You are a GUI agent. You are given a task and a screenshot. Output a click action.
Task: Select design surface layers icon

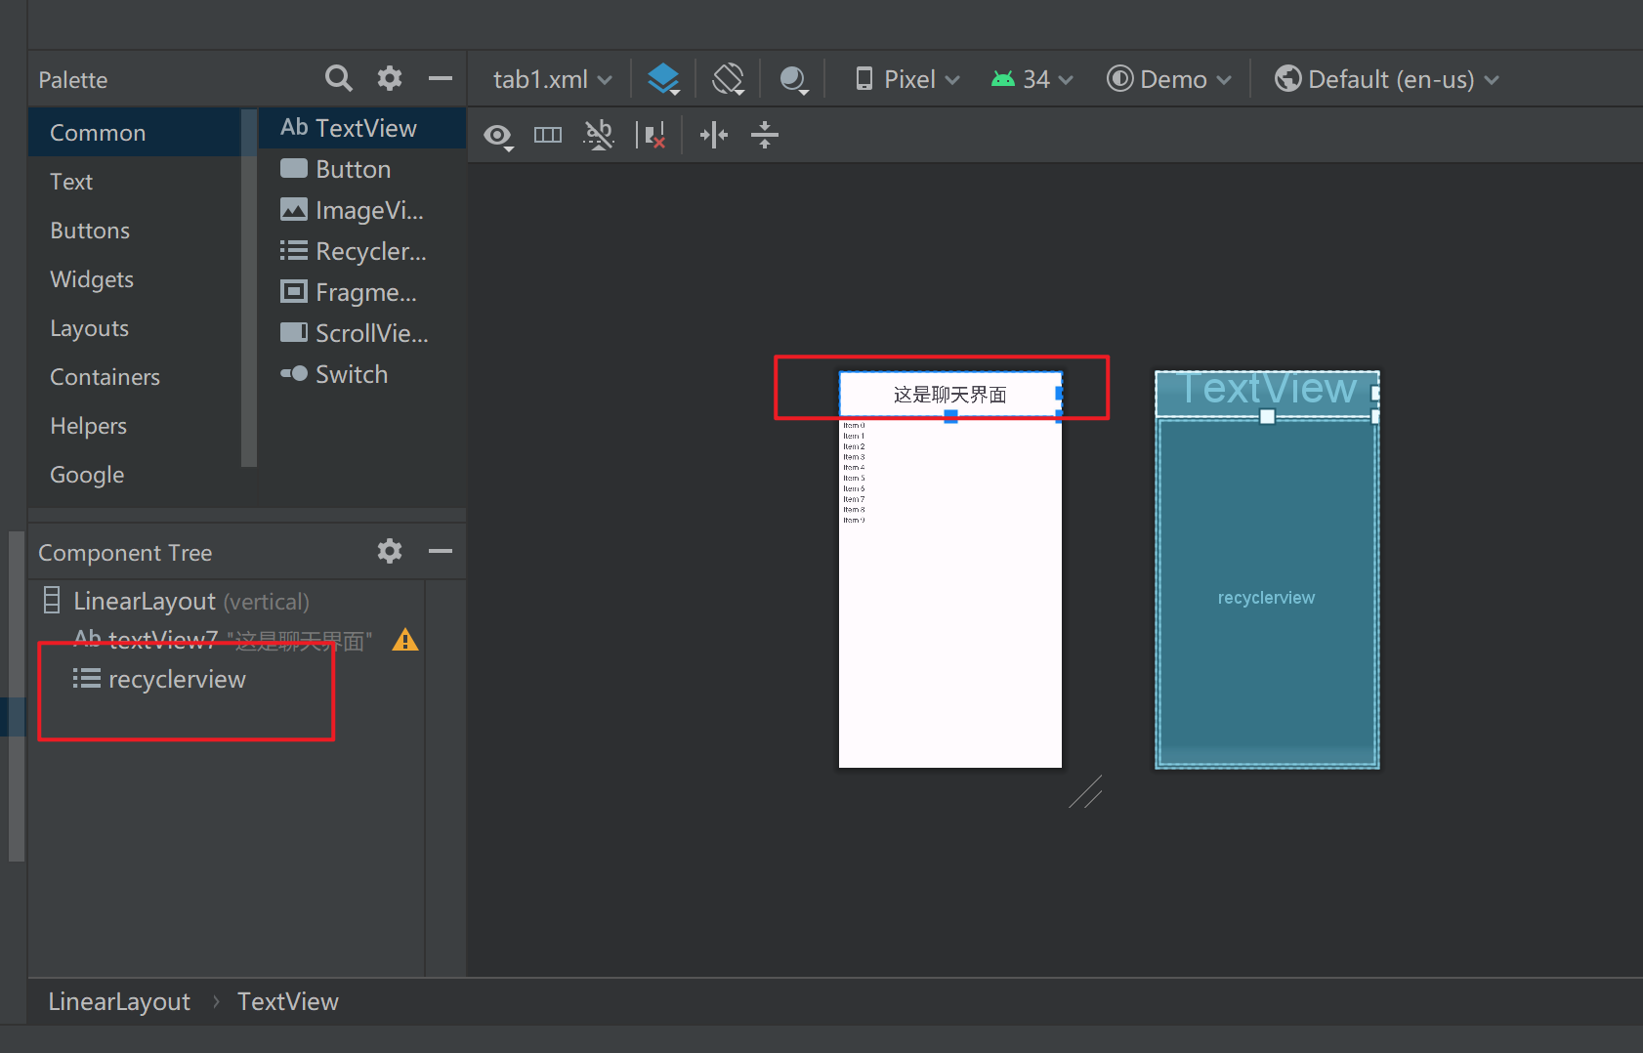tap(664, 79)
